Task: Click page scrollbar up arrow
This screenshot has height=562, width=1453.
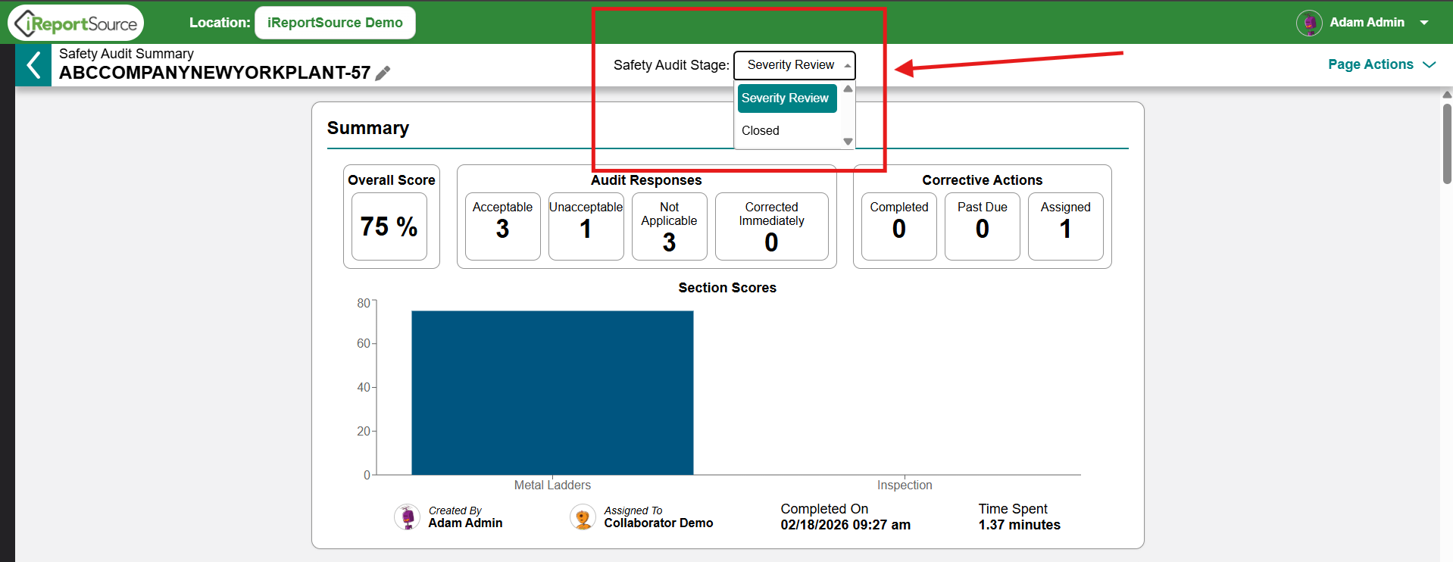Action: tap(1447, 95)
